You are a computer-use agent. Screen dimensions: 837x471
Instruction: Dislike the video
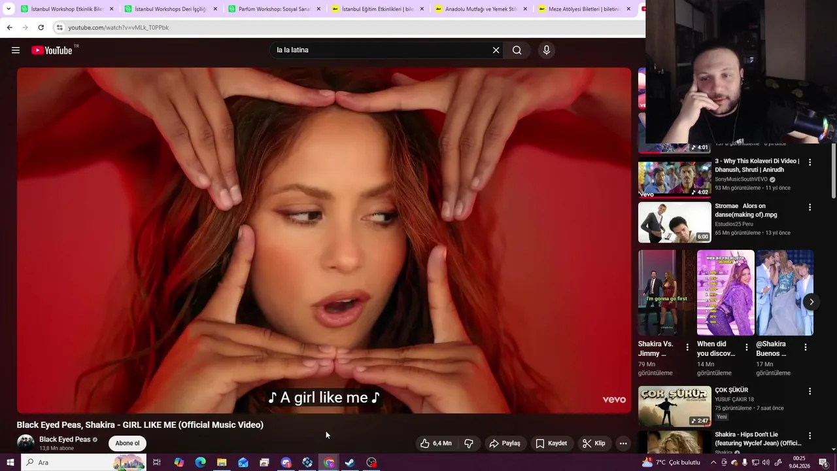(x=469, y=444)
